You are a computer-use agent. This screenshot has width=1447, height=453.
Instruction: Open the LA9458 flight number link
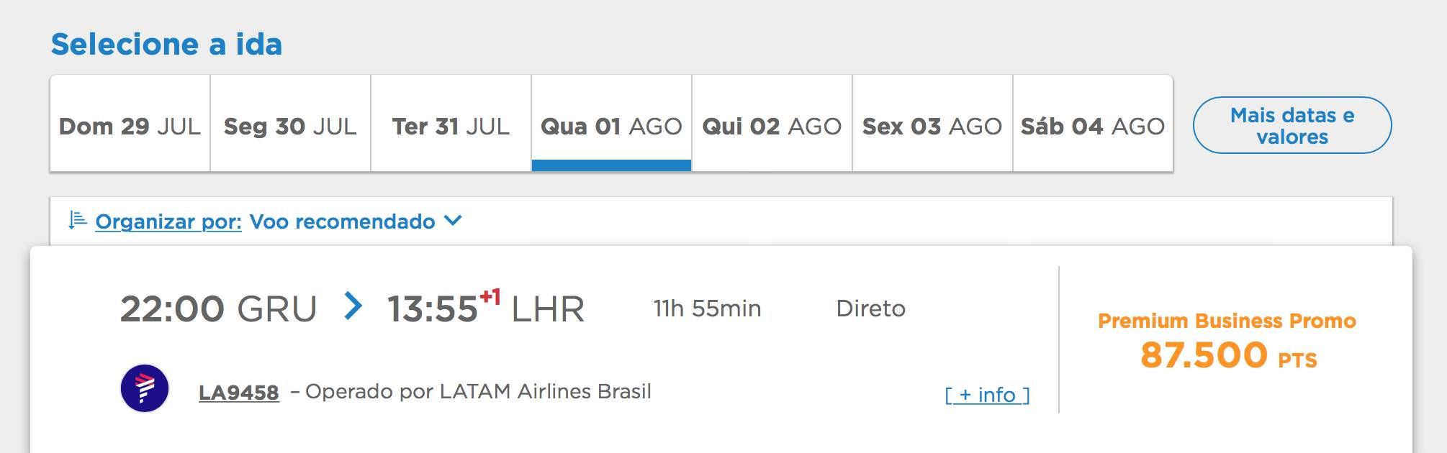239,393
